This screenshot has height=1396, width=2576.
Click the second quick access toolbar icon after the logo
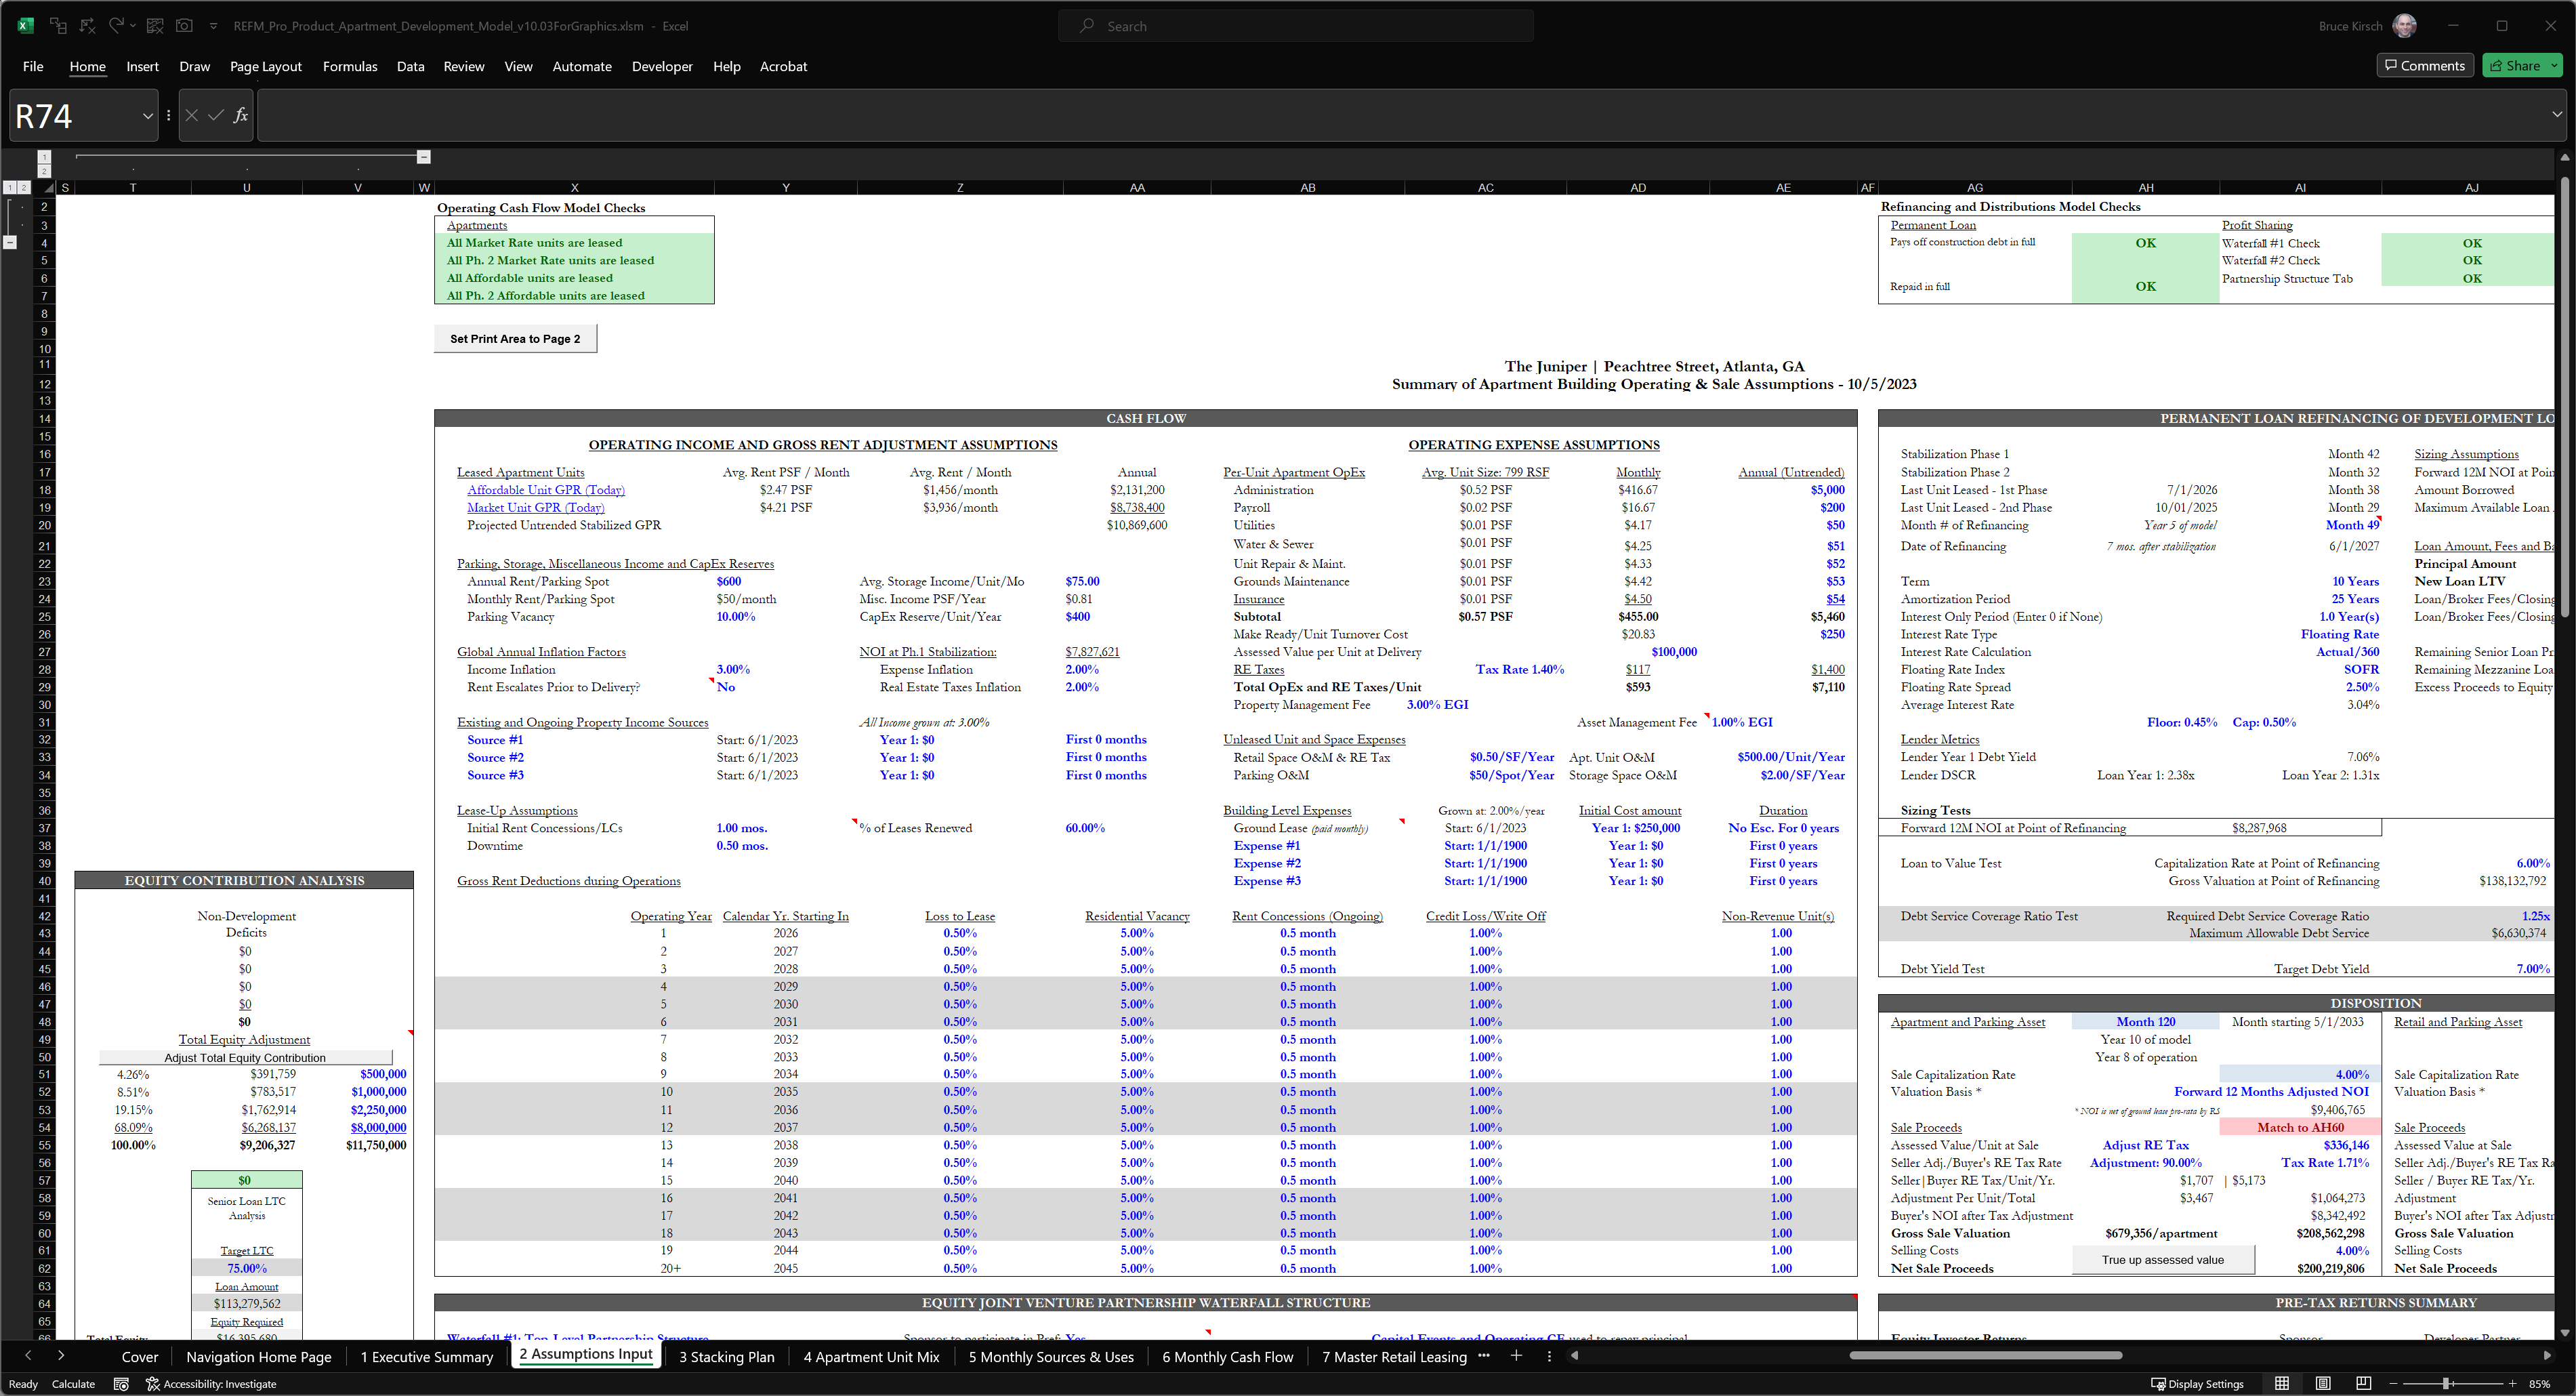pyautogui.click(x=88, y=26)
